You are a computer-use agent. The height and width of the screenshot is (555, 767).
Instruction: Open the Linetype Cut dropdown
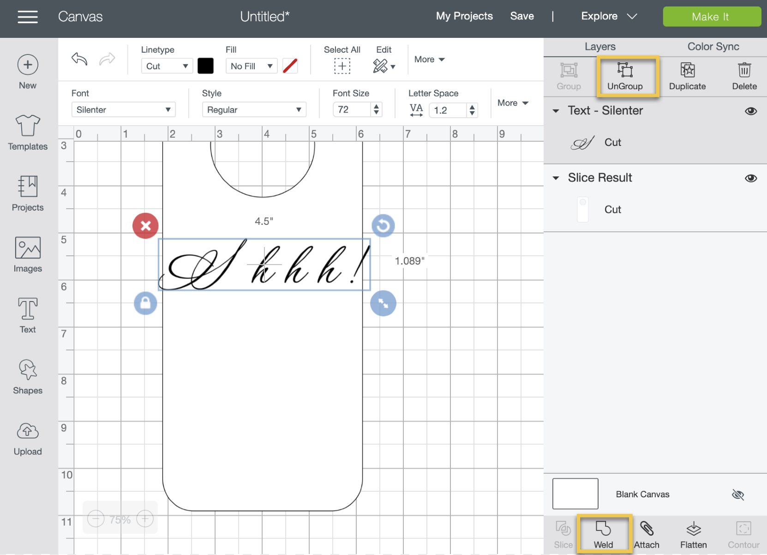click(x=167, y=66)
